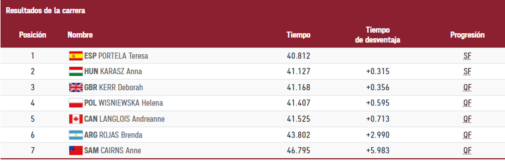Select WISNIEWSKA Helena's name
Viewport: 505px width, 161px height.
[131, 103]
